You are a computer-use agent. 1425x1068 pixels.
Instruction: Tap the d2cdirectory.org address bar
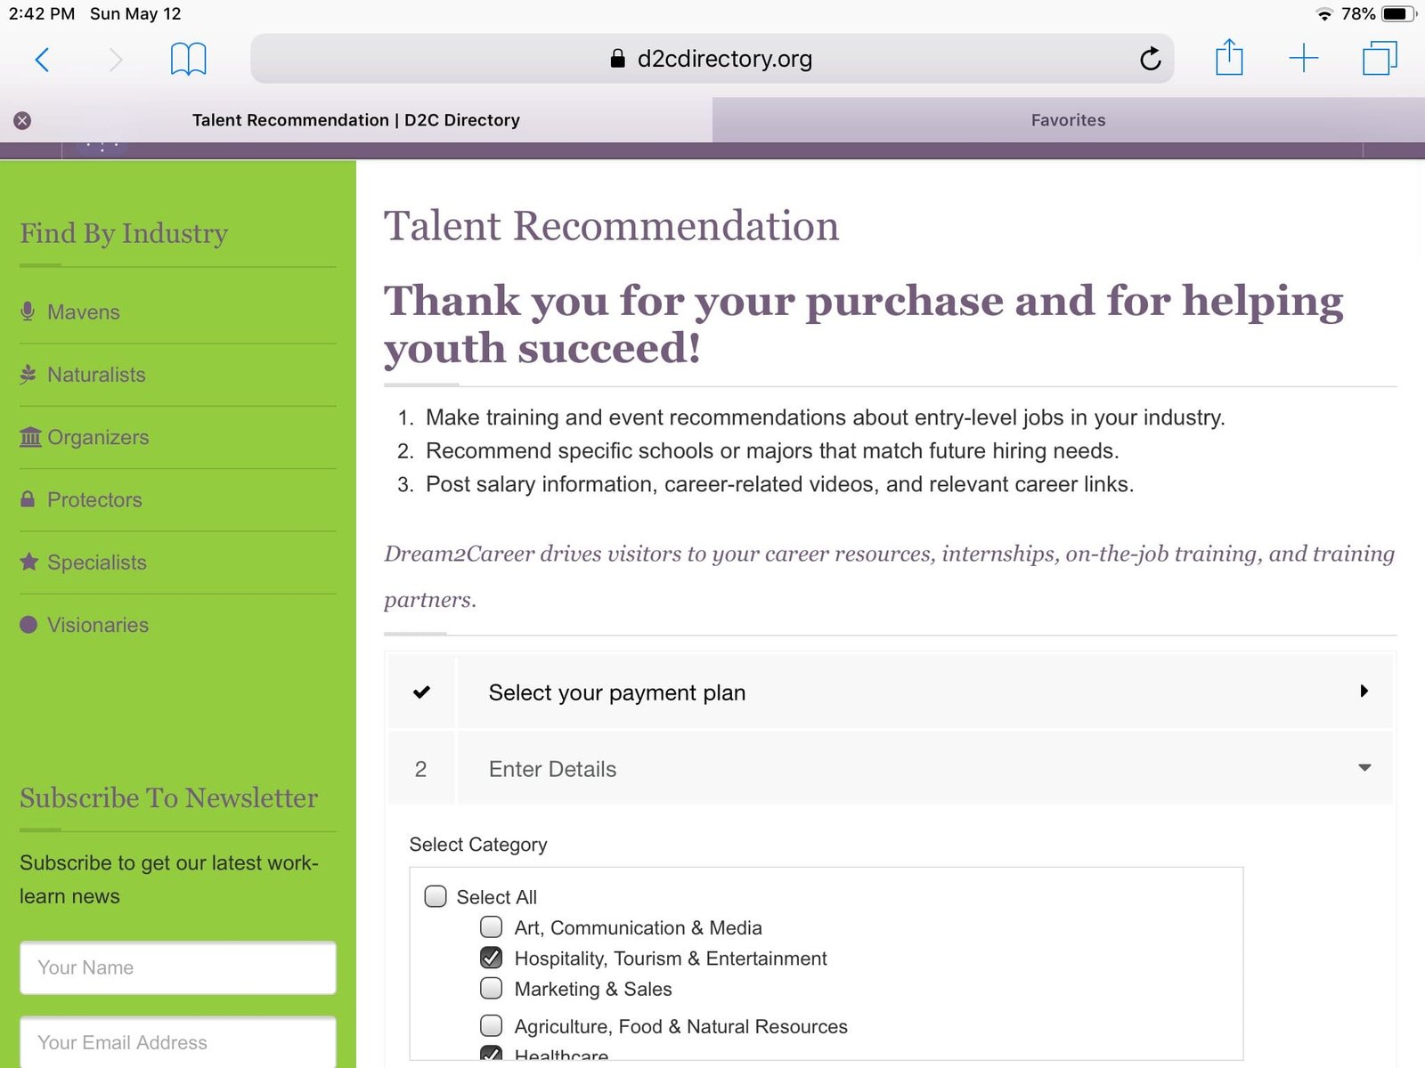pos(711,59)
